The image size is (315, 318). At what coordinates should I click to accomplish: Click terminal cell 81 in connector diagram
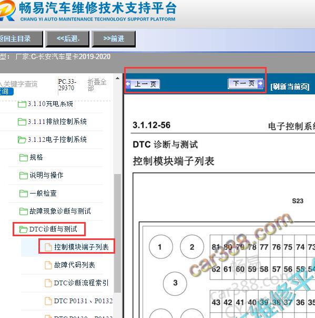coord(216,247)
